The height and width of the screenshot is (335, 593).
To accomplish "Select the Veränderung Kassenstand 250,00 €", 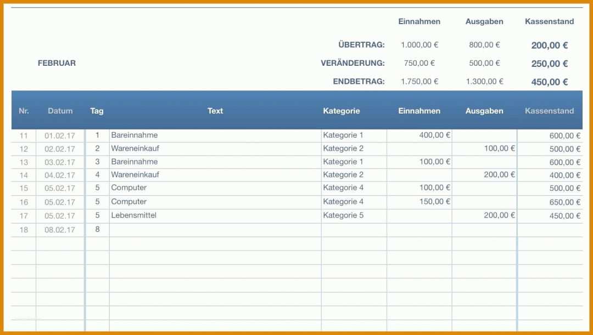I will click(550, 64).
